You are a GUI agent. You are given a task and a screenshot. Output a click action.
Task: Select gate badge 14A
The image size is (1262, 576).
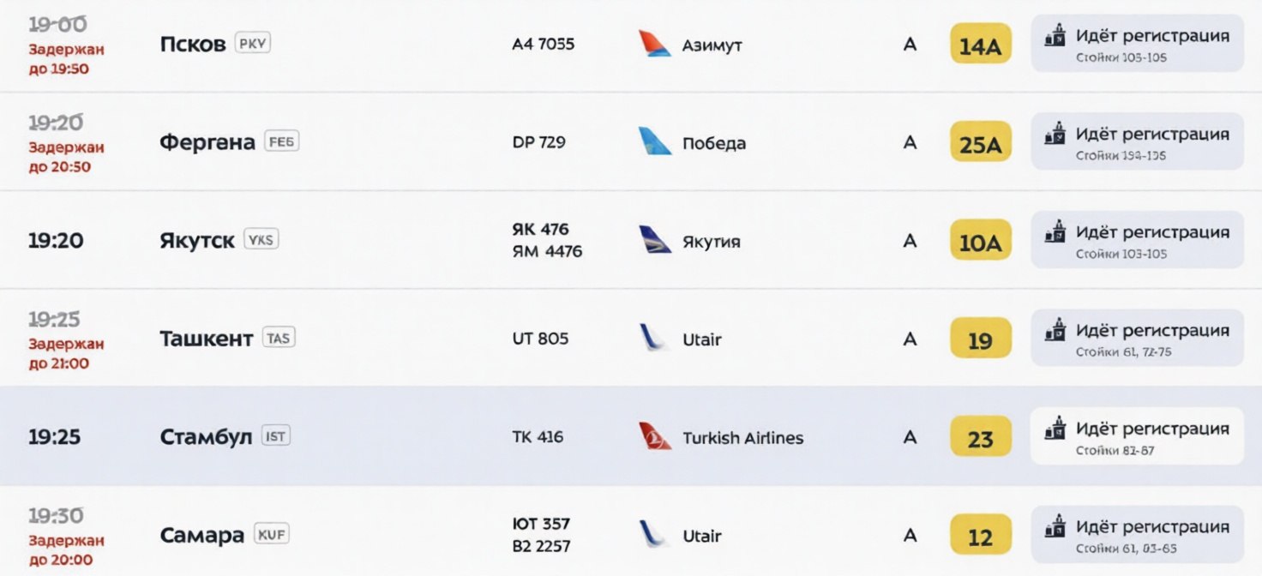980,45
